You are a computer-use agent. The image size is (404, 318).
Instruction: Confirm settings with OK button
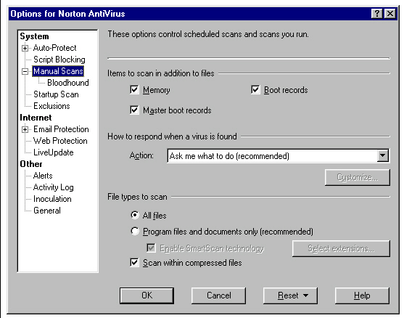coord(147,295)
